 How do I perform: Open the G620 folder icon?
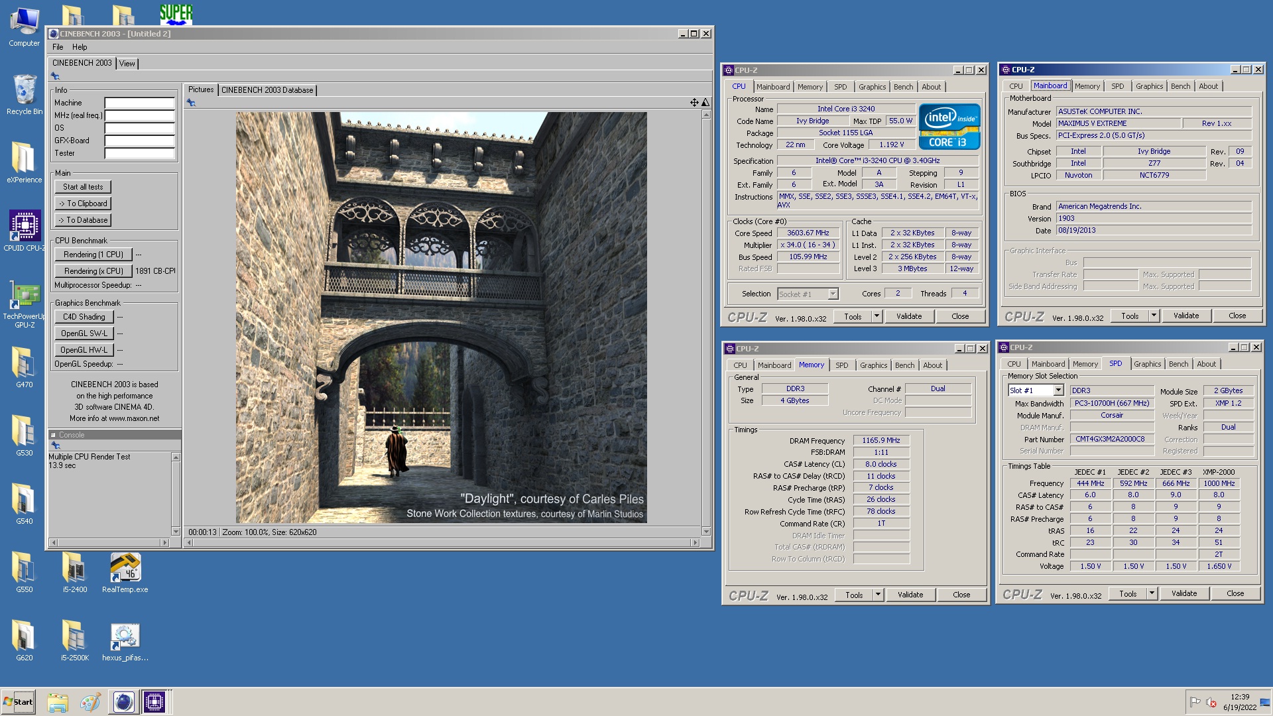(24, 640)
